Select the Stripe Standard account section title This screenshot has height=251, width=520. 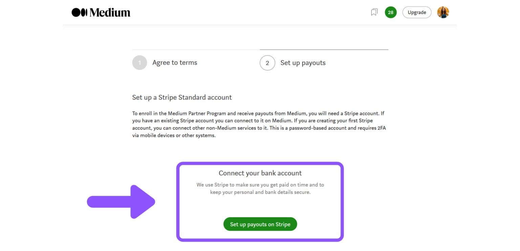click(x=182, y=97)
